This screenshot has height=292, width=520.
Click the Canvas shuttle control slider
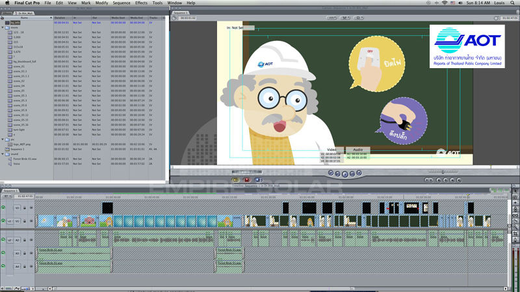(x=443, y=171)
